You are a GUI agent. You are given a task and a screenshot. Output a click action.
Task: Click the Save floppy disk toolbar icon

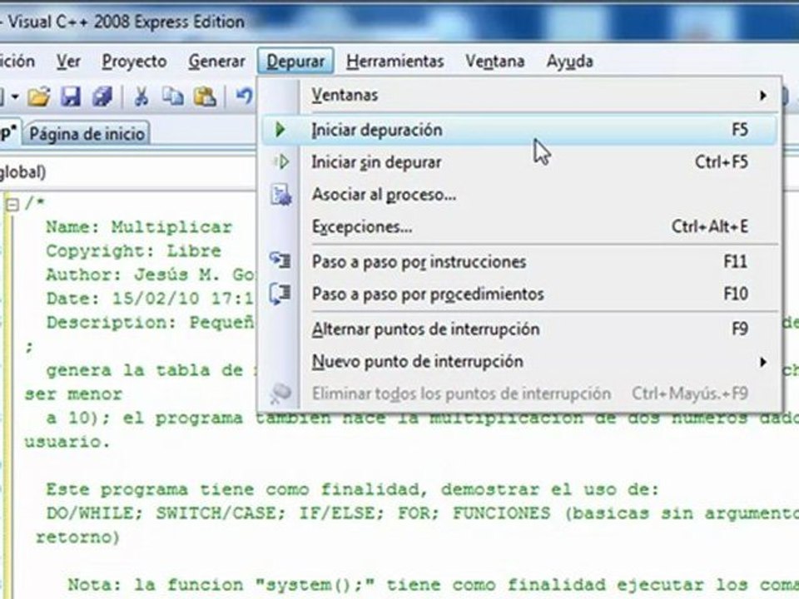coord(71,97)
